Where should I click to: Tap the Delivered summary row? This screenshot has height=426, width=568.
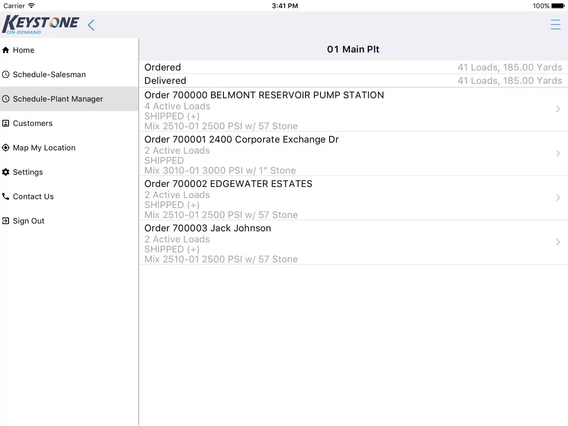coord(353,81)
